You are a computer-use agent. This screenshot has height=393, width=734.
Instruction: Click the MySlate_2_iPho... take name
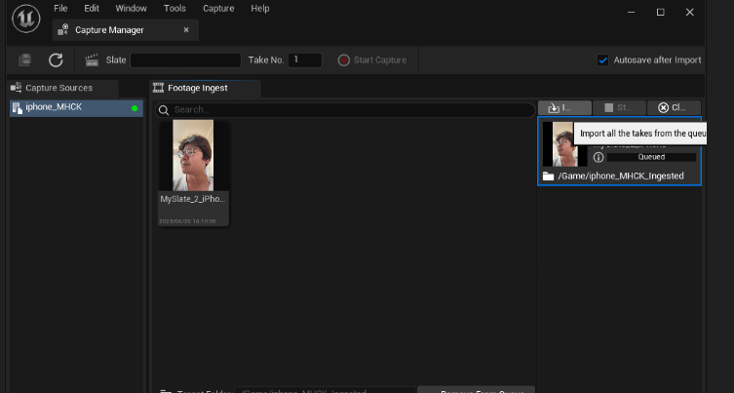point(193,199)
